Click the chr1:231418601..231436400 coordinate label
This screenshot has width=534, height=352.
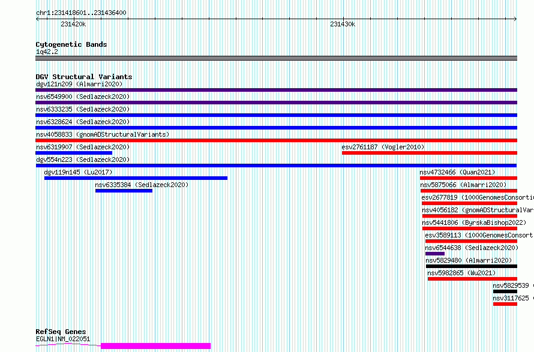(81, 13)
